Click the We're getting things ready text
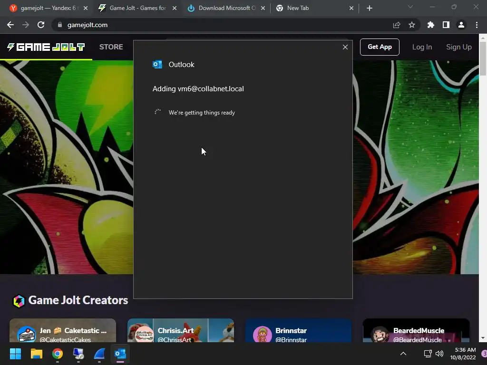Image resolution: width=487 pixels, height=365 pixels. 202,113
